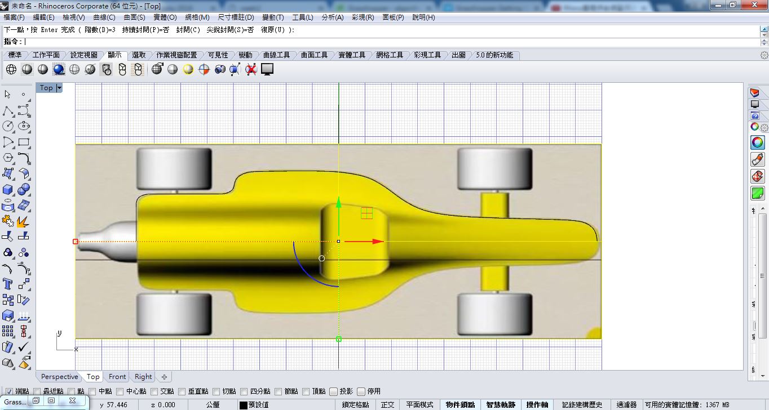Toggle 平面模式 planar mode in status bar
This screenshot has width=769, height=410.
click(x=420, y=405)
